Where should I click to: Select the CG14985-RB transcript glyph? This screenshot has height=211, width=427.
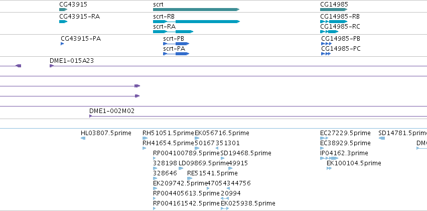334,22
